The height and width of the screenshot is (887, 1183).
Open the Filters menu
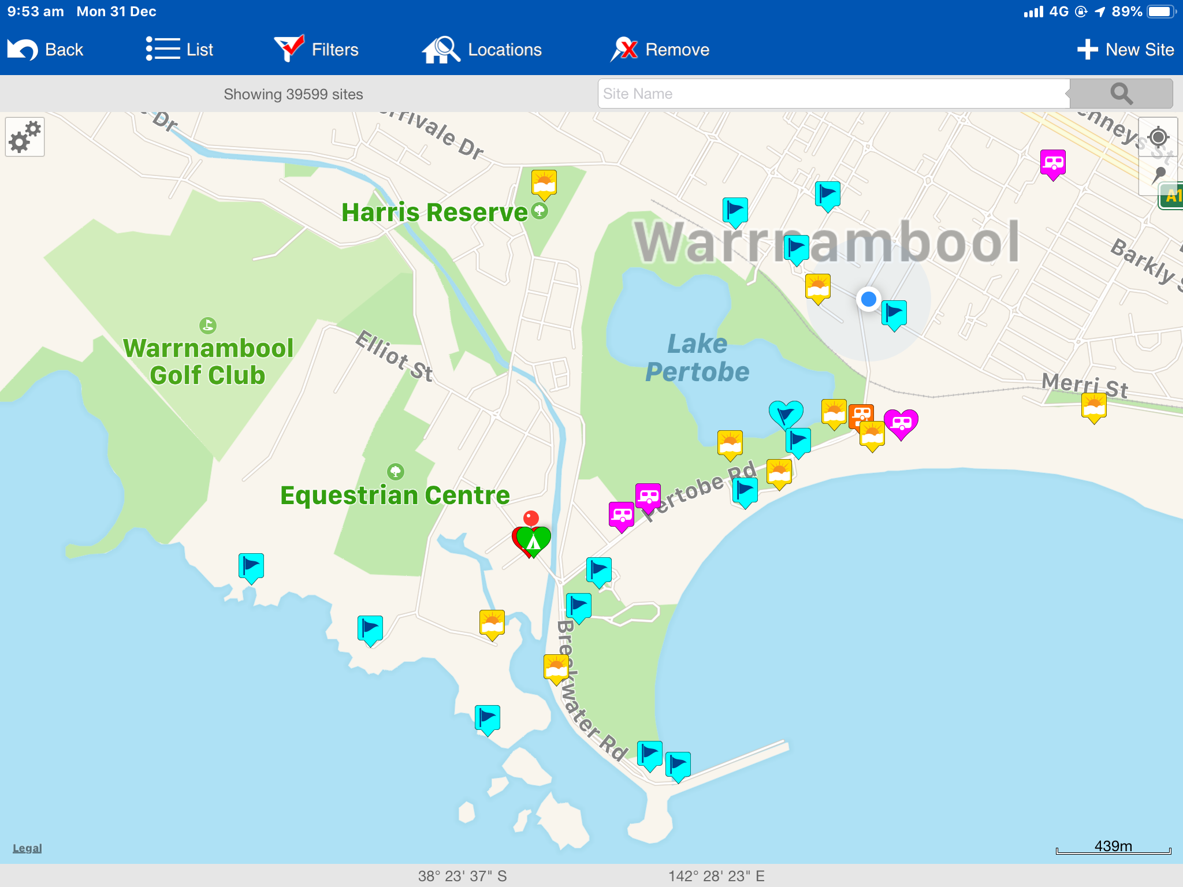pos(317,50)
